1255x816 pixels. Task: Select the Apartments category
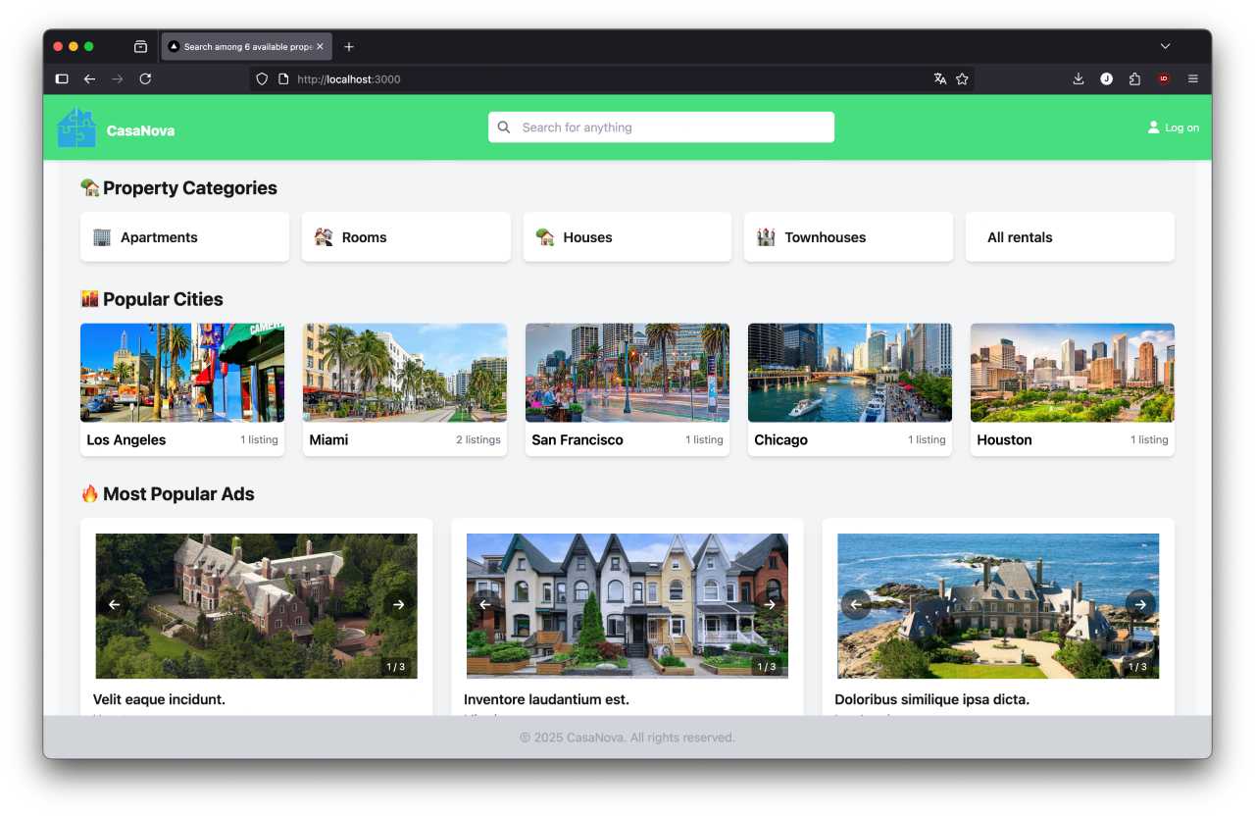click(x=184, y=237)
